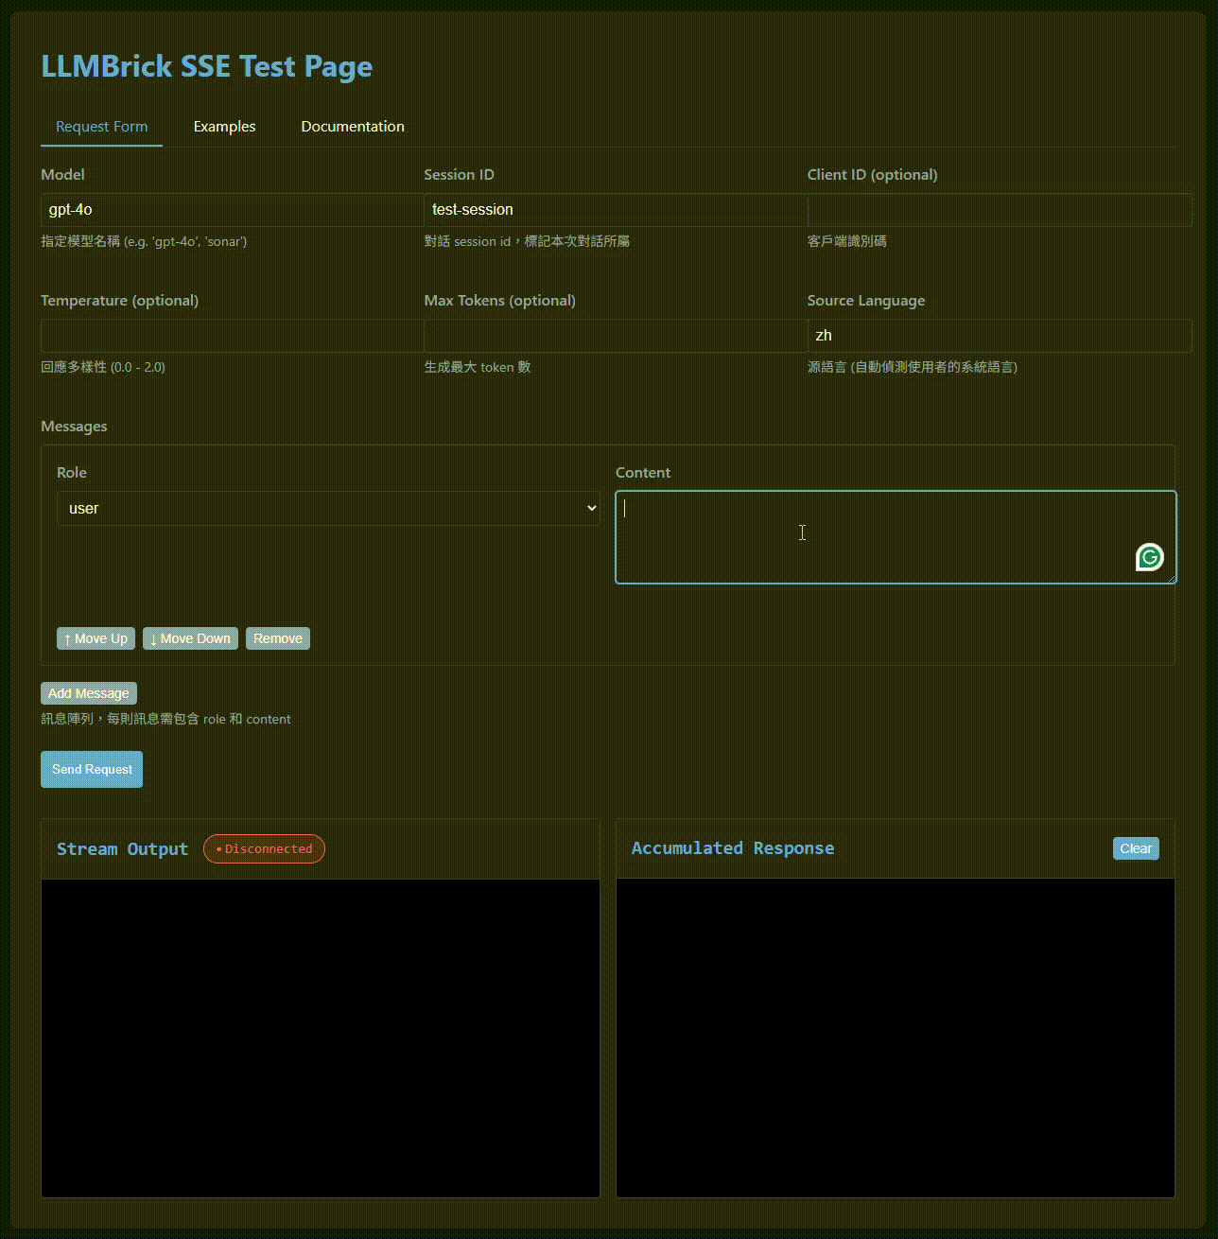Click the Content label text

point(643,473)
